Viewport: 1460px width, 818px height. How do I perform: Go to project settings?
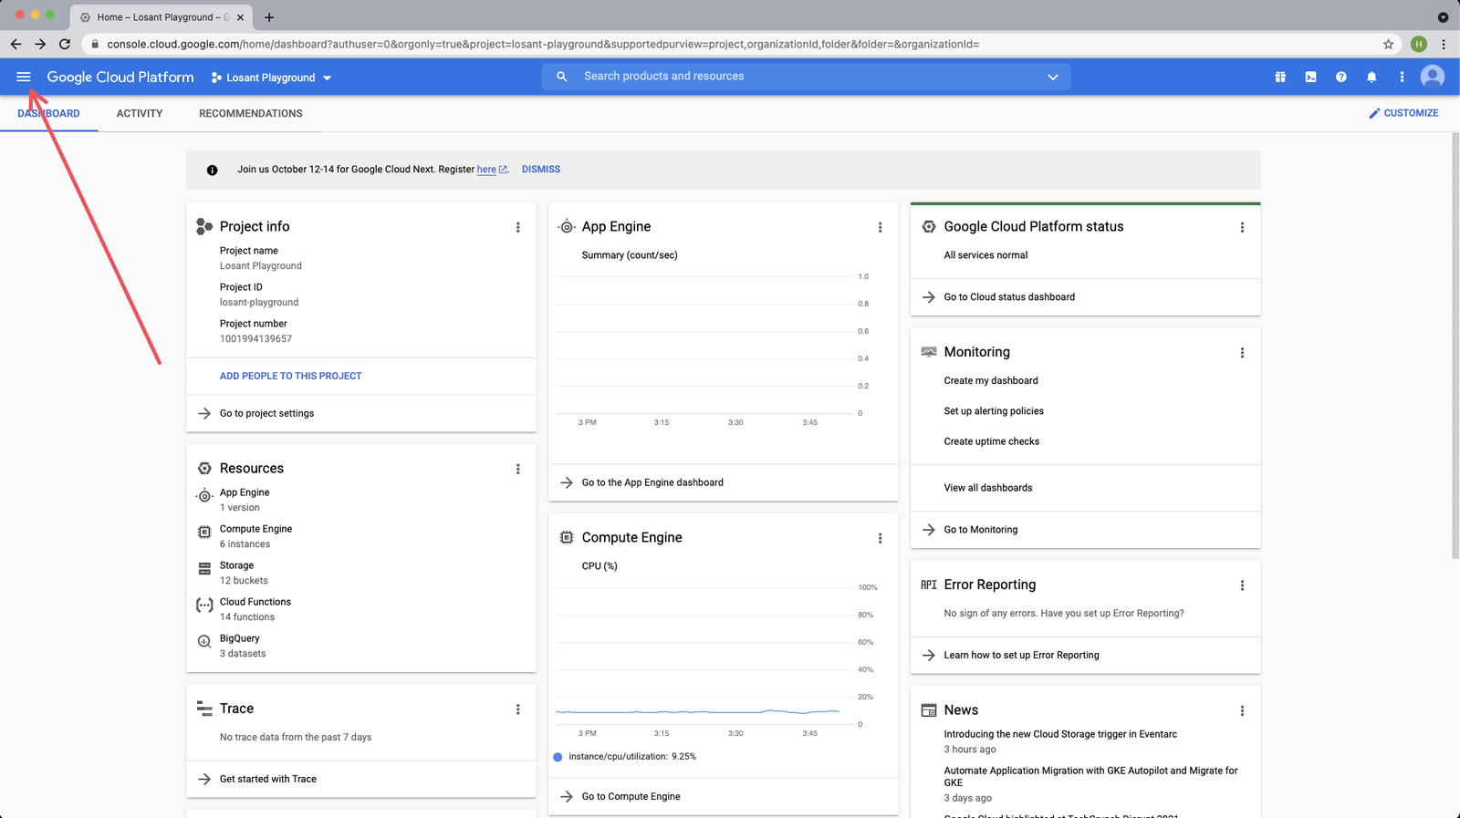click(x=266, y=414)
